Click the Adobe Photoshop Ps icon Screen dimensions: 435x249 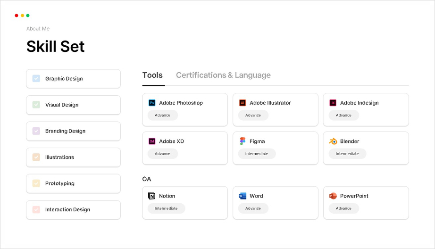[152, 103]
